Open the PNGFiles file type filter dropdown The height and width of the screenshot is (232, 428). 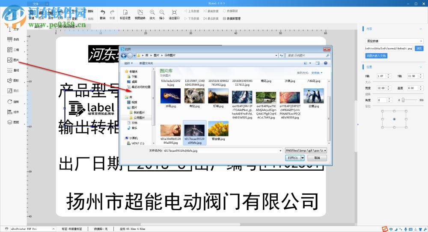tap(306, 151)
